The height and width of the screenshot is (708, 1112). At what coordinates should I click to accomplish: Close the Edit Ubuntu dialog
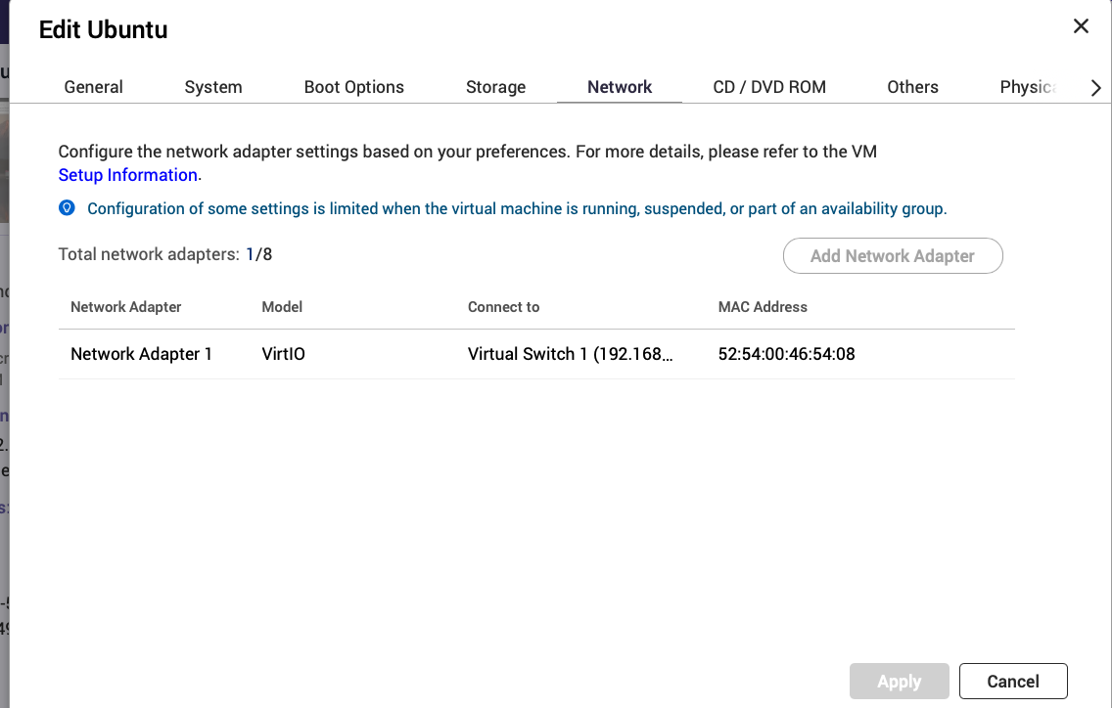click(1081, 26)
